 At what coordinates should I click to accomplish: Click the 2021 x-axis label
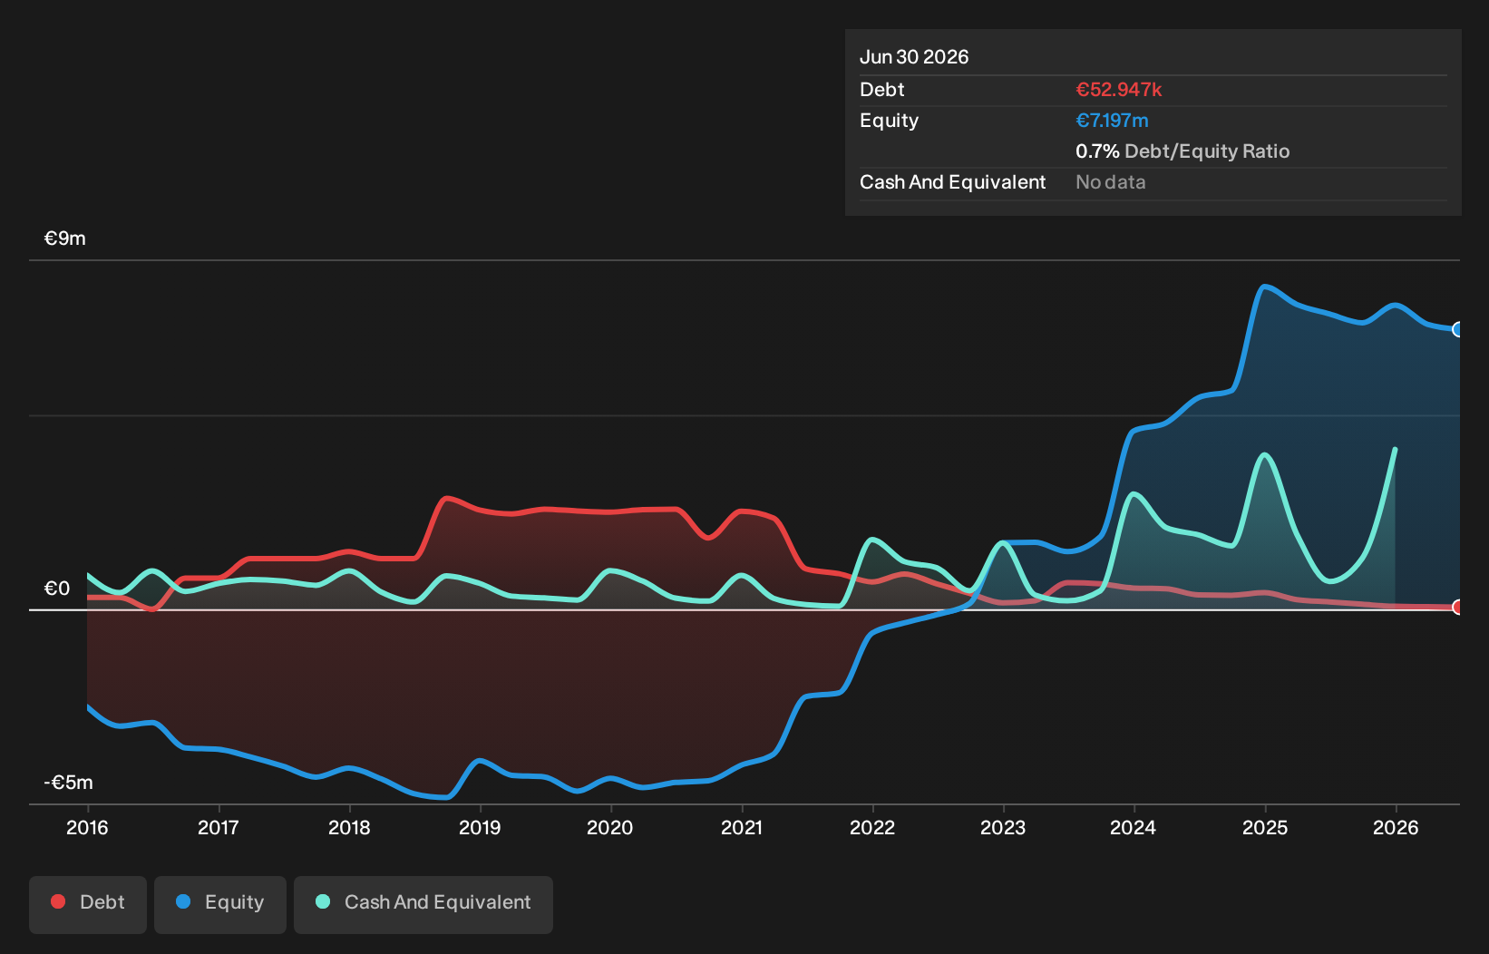[x=742, y=827]
